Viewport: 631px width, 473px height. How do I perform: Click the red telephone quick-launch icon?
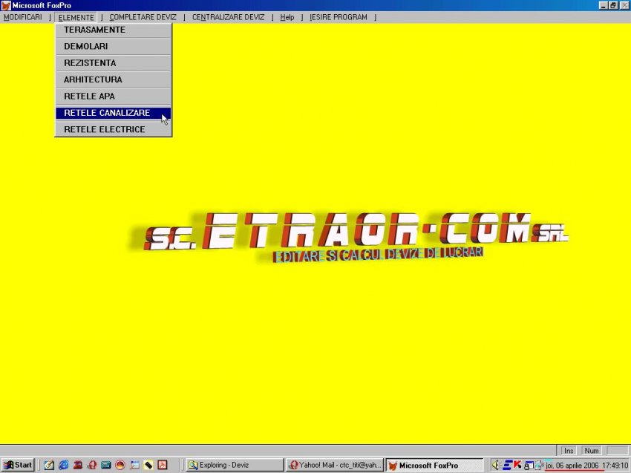tap(78, 465)
